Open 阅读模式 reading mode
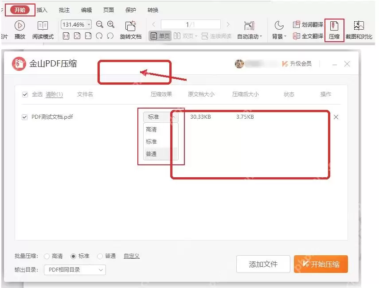 [43, 30]
